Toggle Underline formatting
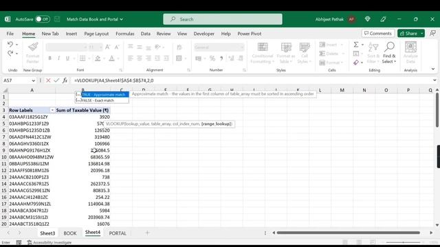This screenshot has height=247, width=440. [x=67, y=58]
